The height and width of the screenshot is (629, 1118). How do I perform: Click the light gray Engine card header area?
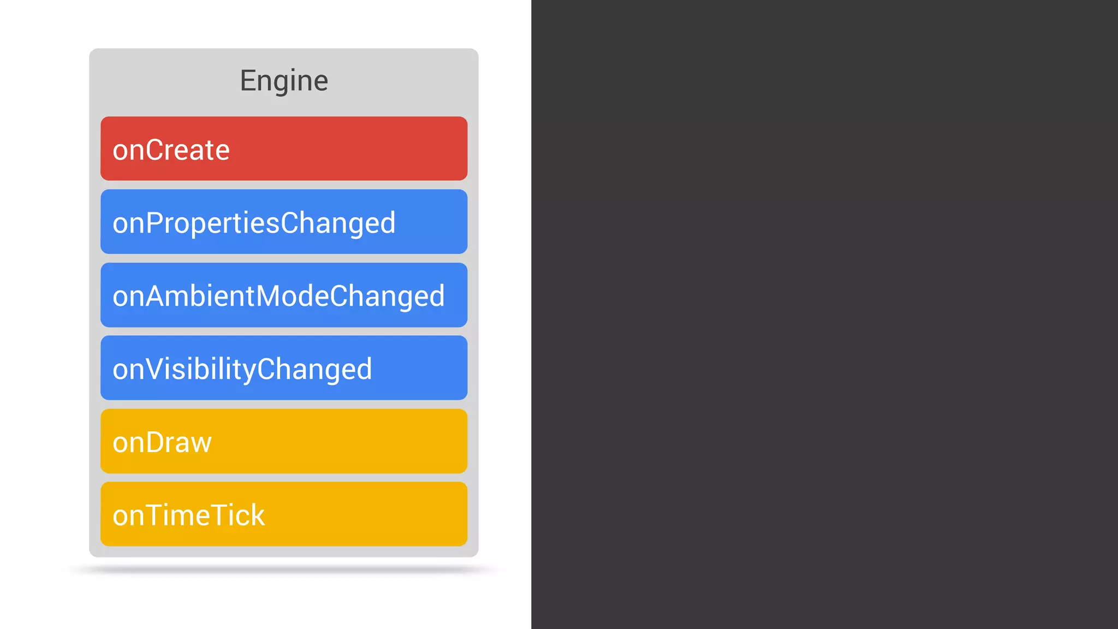(284, 82)
